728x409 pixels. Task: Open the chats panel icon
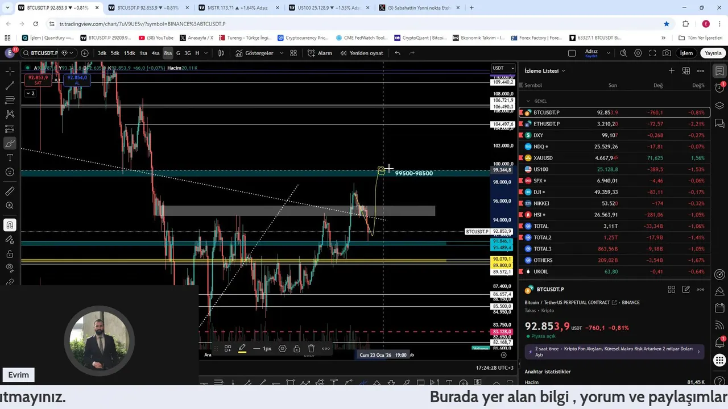(719, 123)
